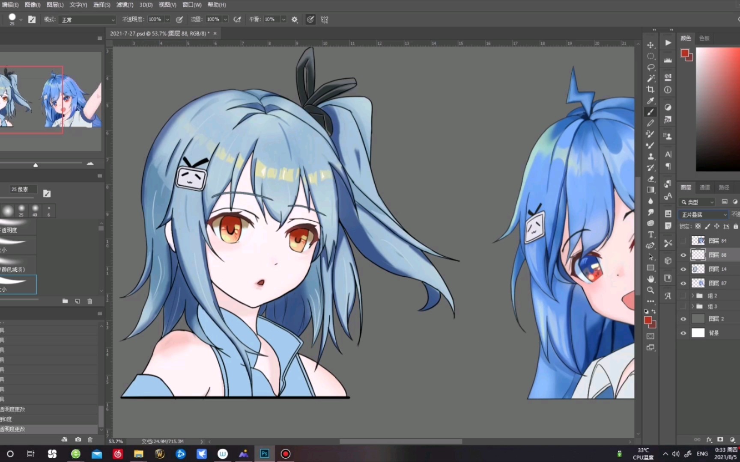Toggle airbrush build-up button

click(237, 20)
